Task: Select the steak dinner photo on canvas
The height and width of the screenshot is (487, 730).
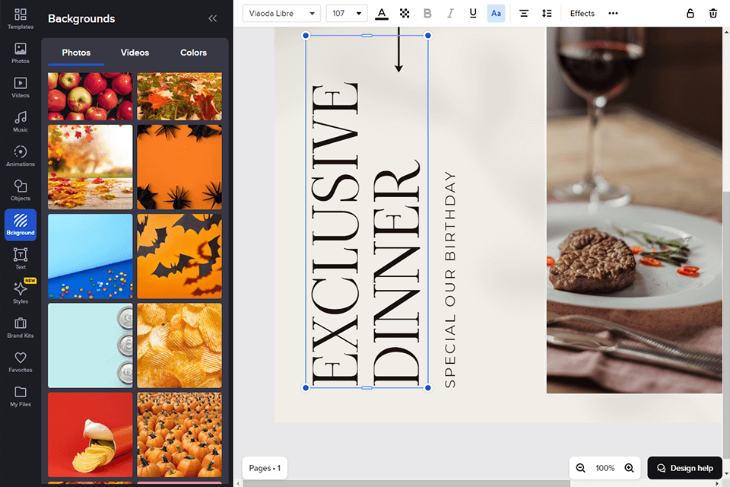Action: tap(634, 210)
